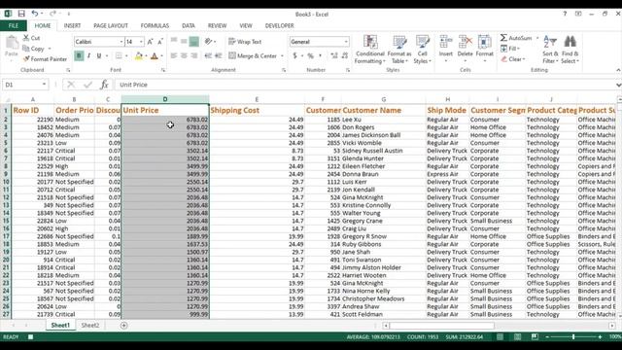Open Sort & Filter menu
This screenshot has width=622, height=350.
[550, 50]
